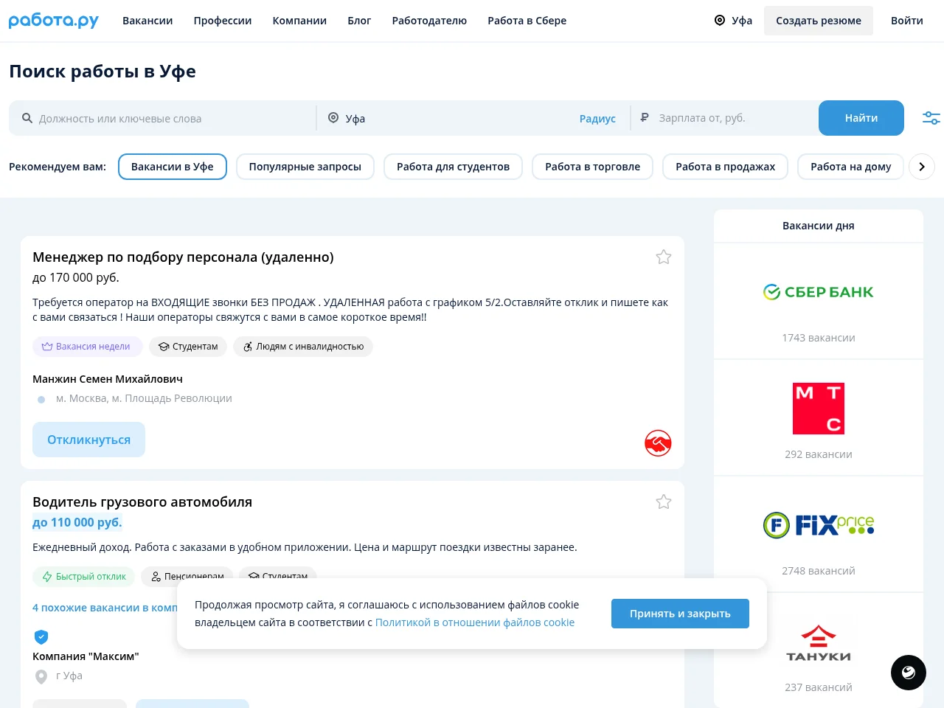Click the Fix Price logo
The width and height of the screenshot is (944, 708).
click(819, 525)
